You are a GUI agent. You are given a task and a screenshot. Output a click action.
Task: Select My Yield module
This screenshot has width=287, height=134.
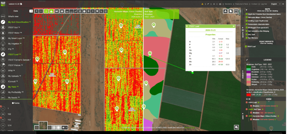(x=14, y=87)
